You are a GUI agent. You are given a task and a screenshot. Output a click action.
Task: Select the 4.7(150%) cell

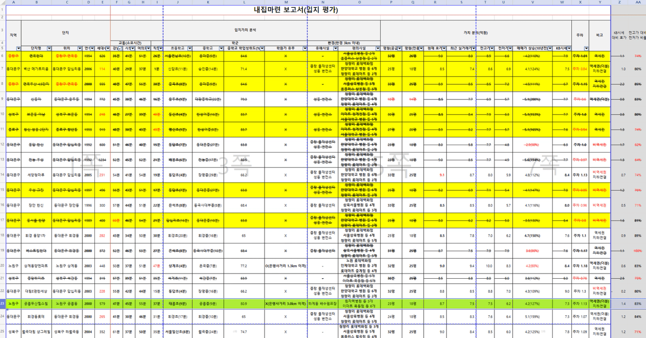click(532, 235)
